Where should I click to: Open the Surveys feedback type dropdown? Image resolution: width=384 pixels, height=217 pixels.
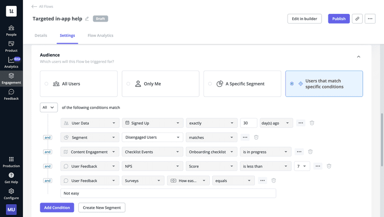click(143, 181)
